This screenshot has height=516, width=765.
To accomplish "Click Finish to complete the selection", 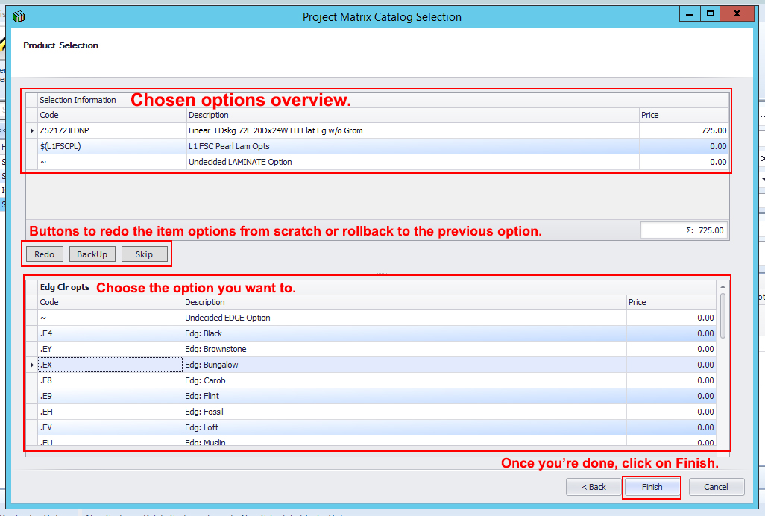I will tap(652, 487).
